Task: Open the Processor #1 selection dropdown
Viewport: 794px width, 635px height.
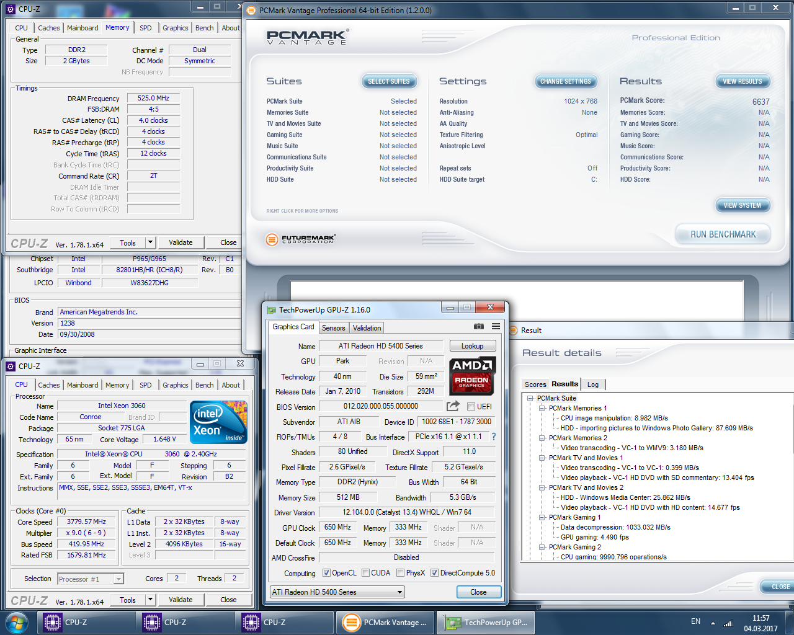Action: click(x=91, y=579)
